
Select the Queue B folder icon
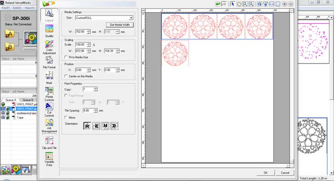[x=10, y=47]
